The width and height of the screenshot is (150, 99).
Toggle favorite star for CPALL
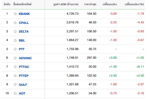coord(15,23)
